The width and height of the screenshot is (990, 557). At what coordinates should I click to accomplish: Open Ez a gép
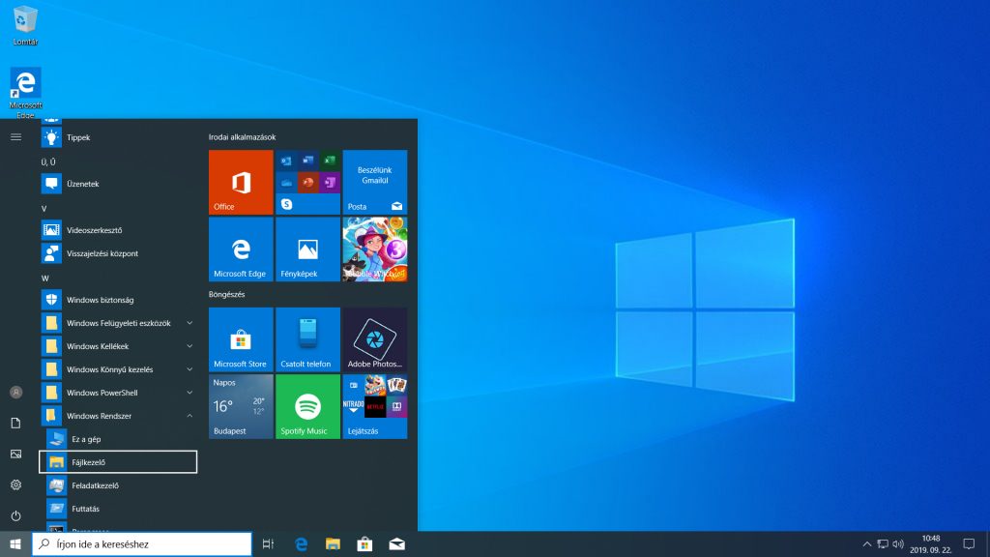click(x=118, y=439)
